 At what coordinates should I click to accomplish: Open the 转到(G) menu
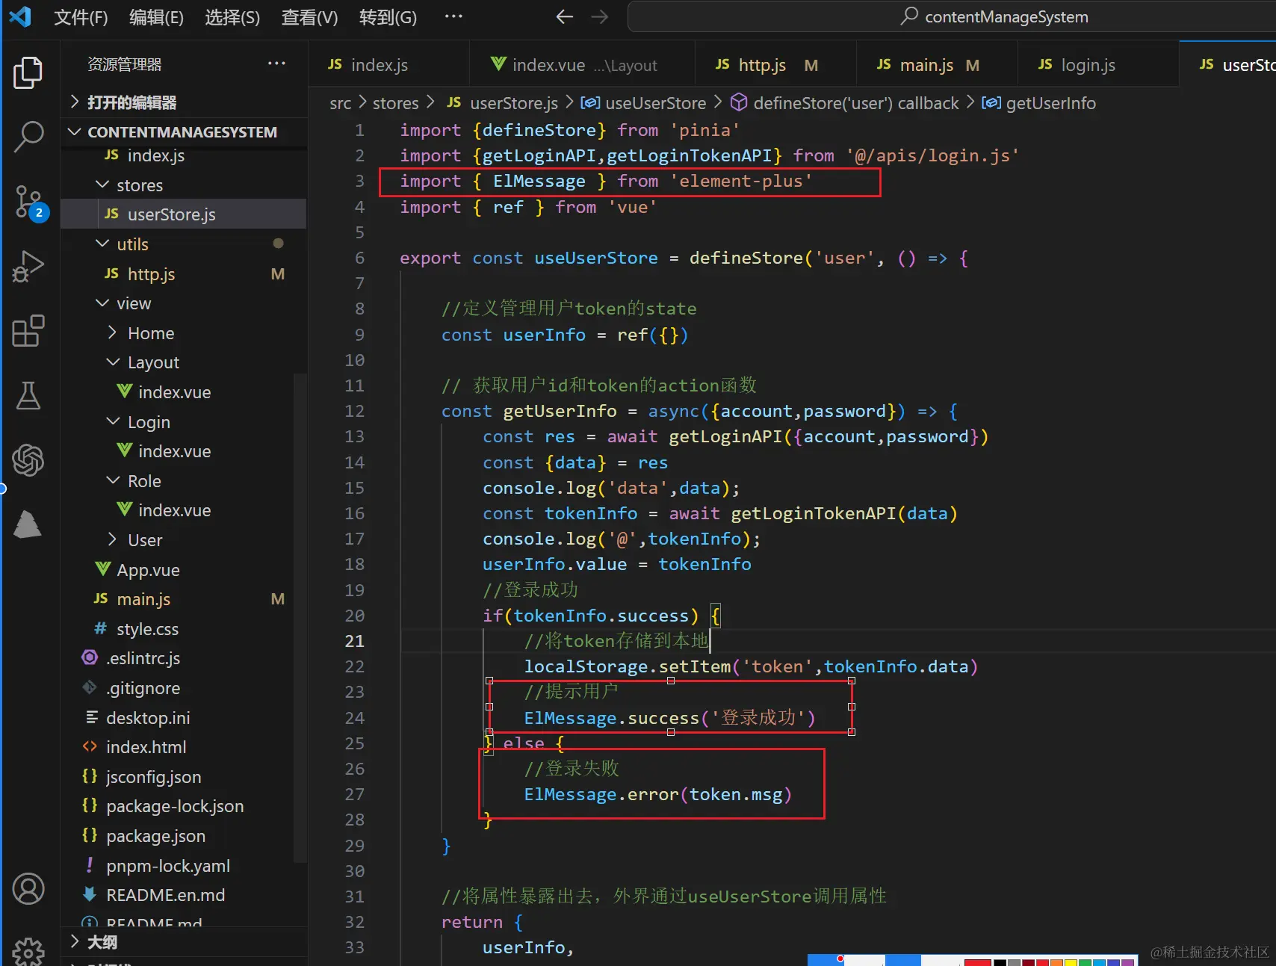tap(388, 17)
